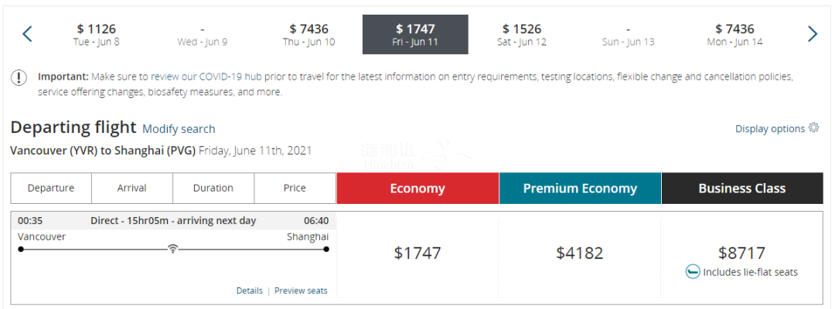The image size is (835, 309).
Task: Select Mon Jun 14 fare $7436
Action: [735, 35]
